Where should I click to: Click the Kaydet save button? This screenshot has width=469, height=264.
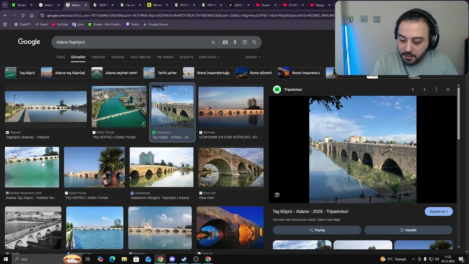[x=408, y=230]
